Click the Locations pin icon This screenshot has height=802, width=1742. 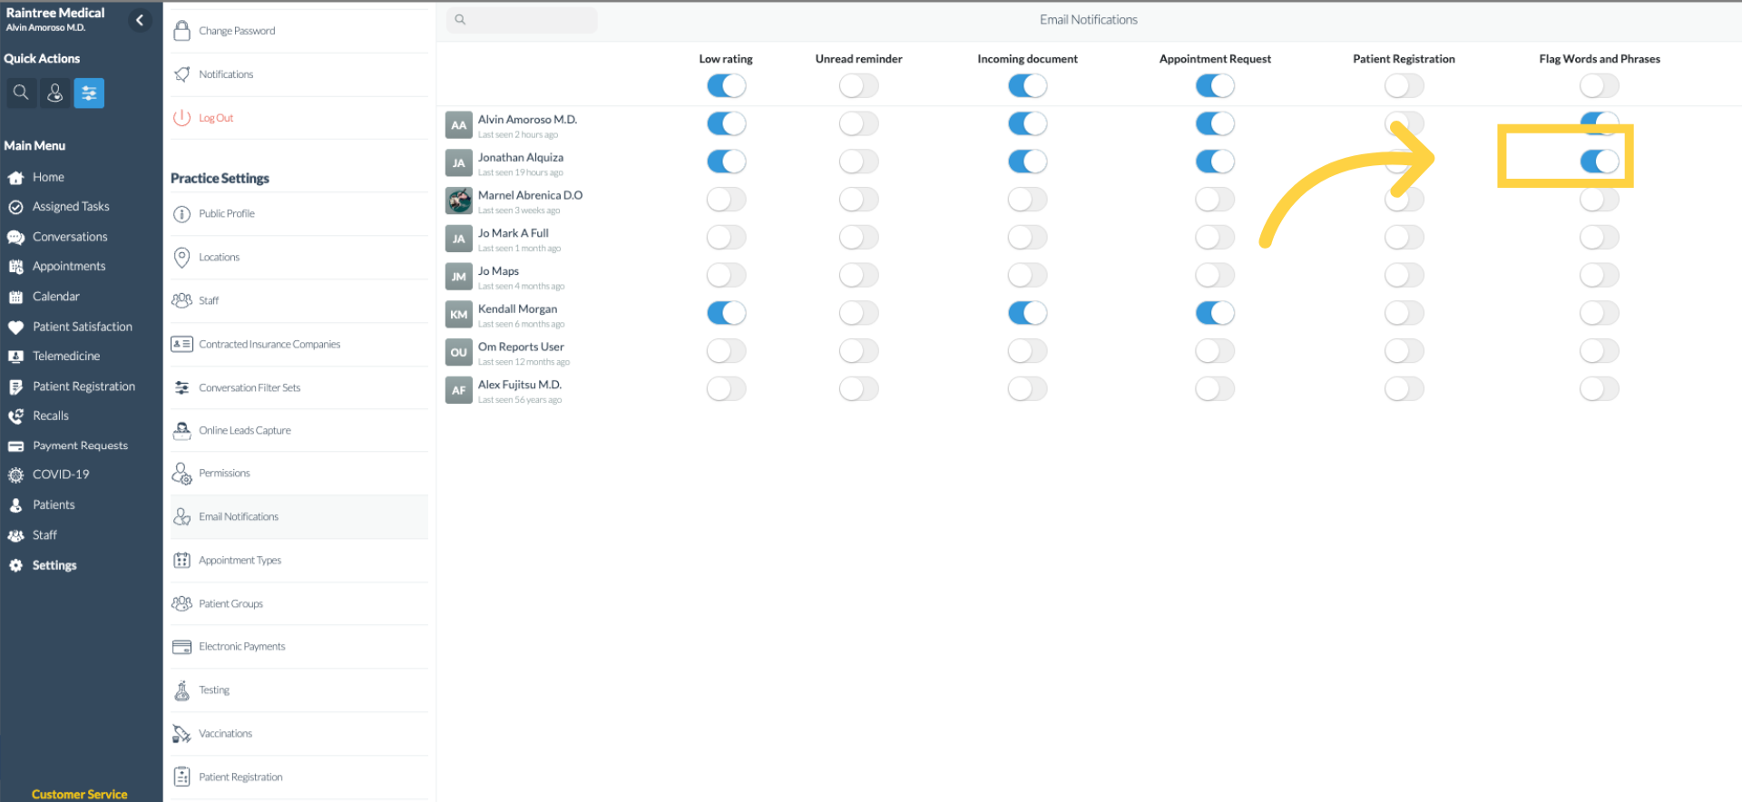(x=182, y=257)
